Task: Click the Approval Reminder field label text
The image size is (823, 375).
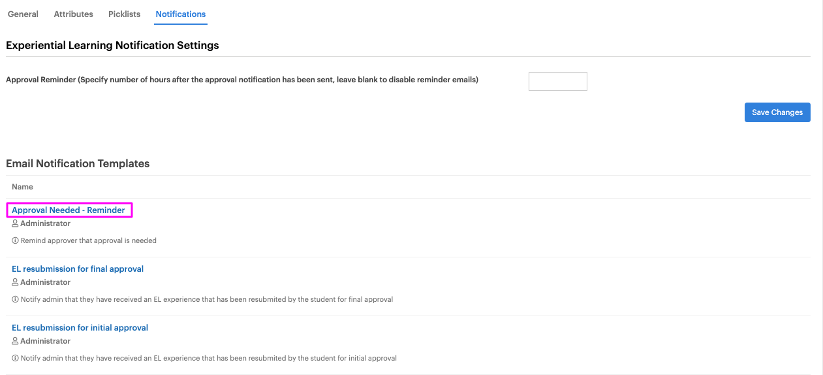Action: (242, 80)
